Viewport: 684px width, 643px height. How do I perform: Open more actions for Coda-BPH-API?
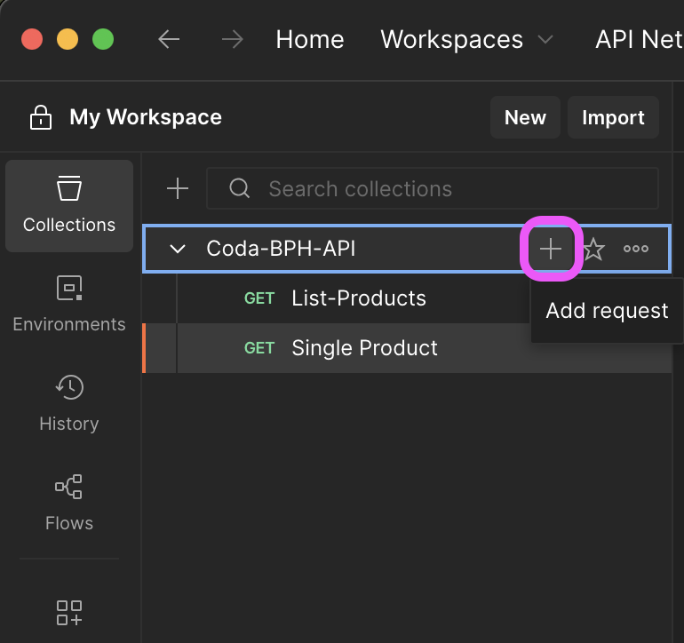[636, 250]
